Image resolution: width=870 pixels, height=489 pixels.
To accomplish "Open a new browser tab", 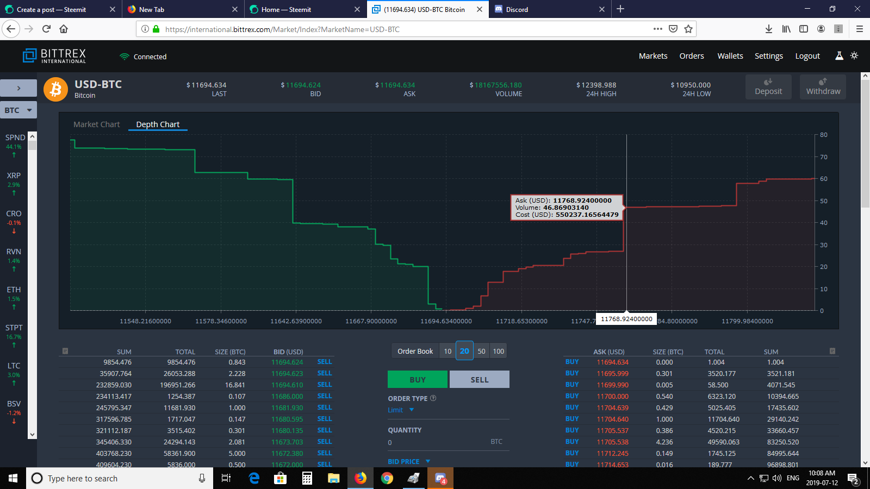I will [620, 9].
